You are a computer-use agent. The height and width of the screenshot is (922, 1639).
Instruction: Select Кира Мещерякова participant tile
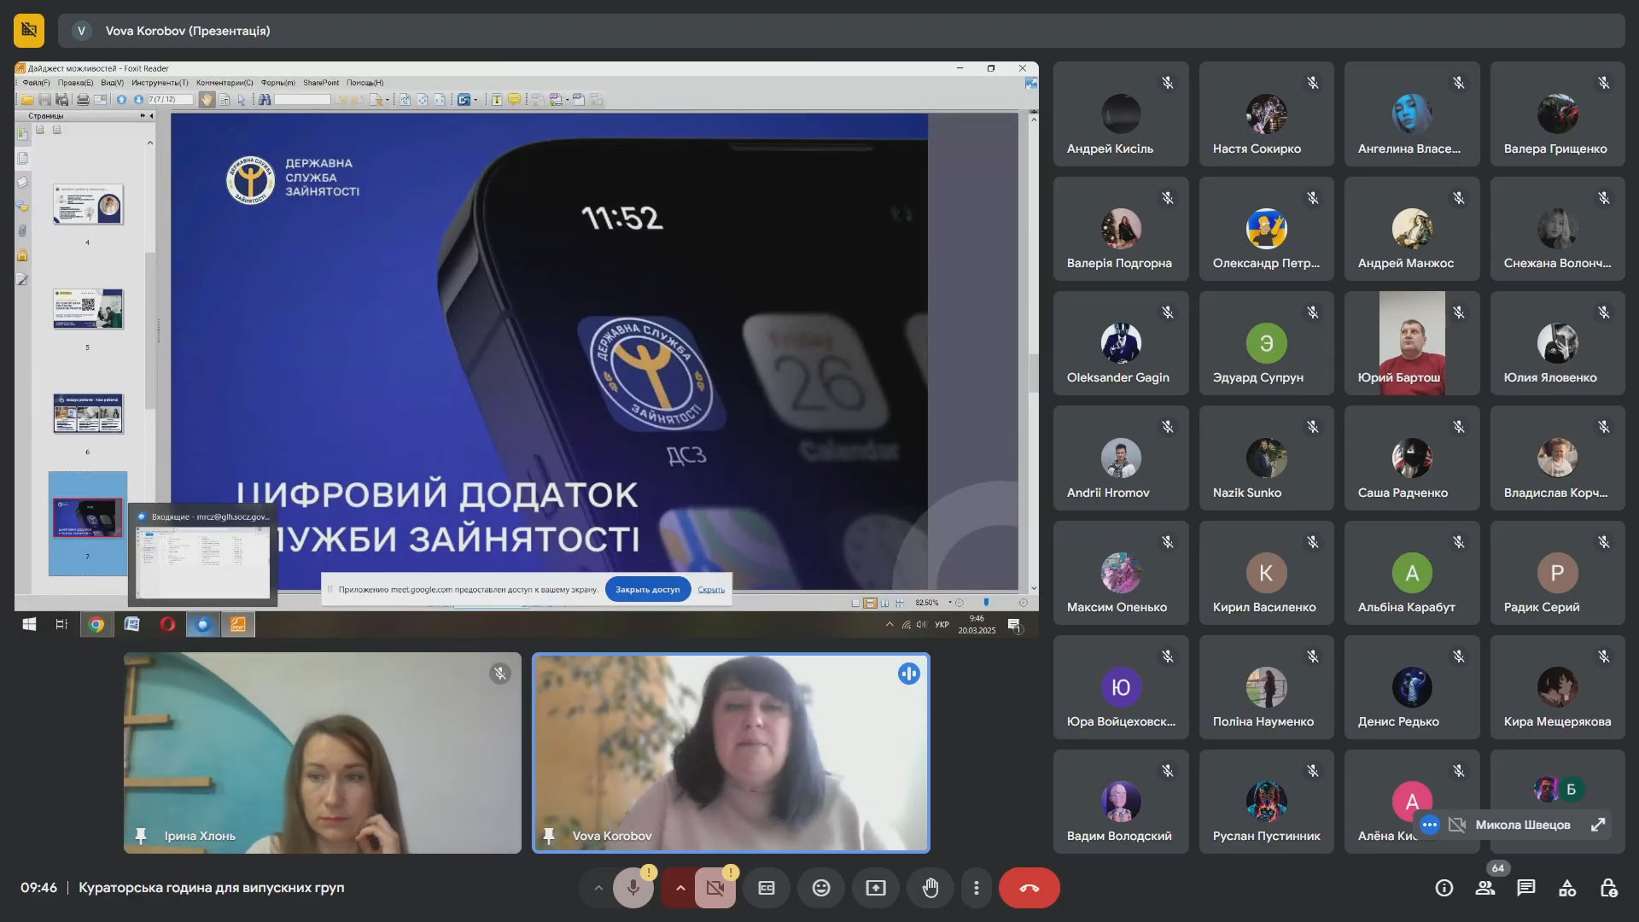[x=1557, y=687]
